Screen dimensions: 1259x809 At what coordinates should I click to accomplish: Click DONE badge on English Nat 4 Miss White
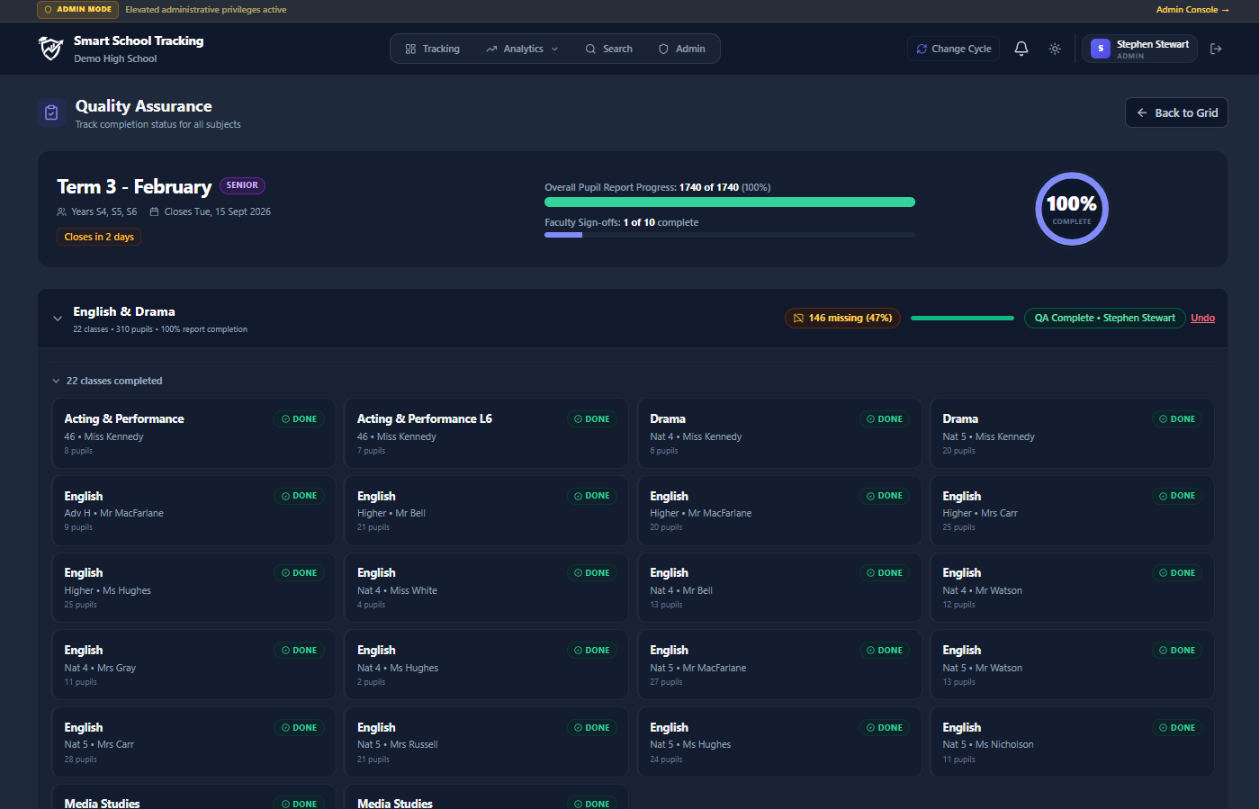(592, 573)
